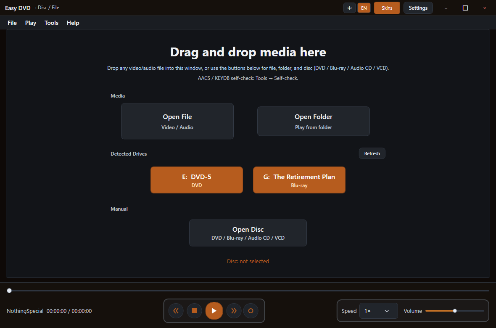Switch language to Chinese
Viewport: 496px width, 328px height.
[x=350, y=8]
